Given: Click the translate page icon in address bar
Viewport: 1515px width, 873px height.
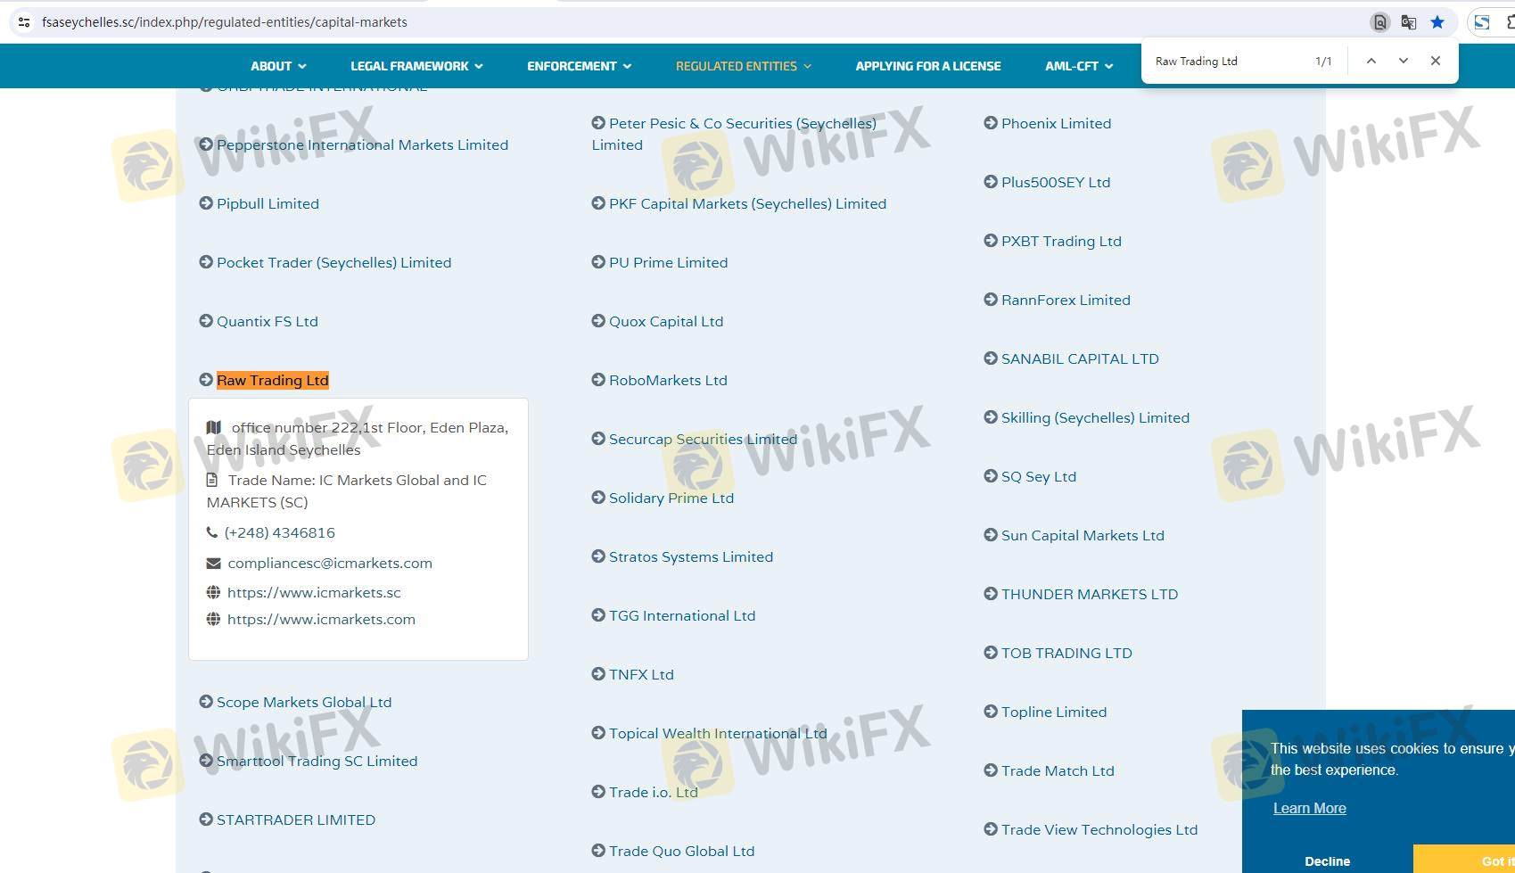Looking at the screenshot, I should tap(1409, 22).
